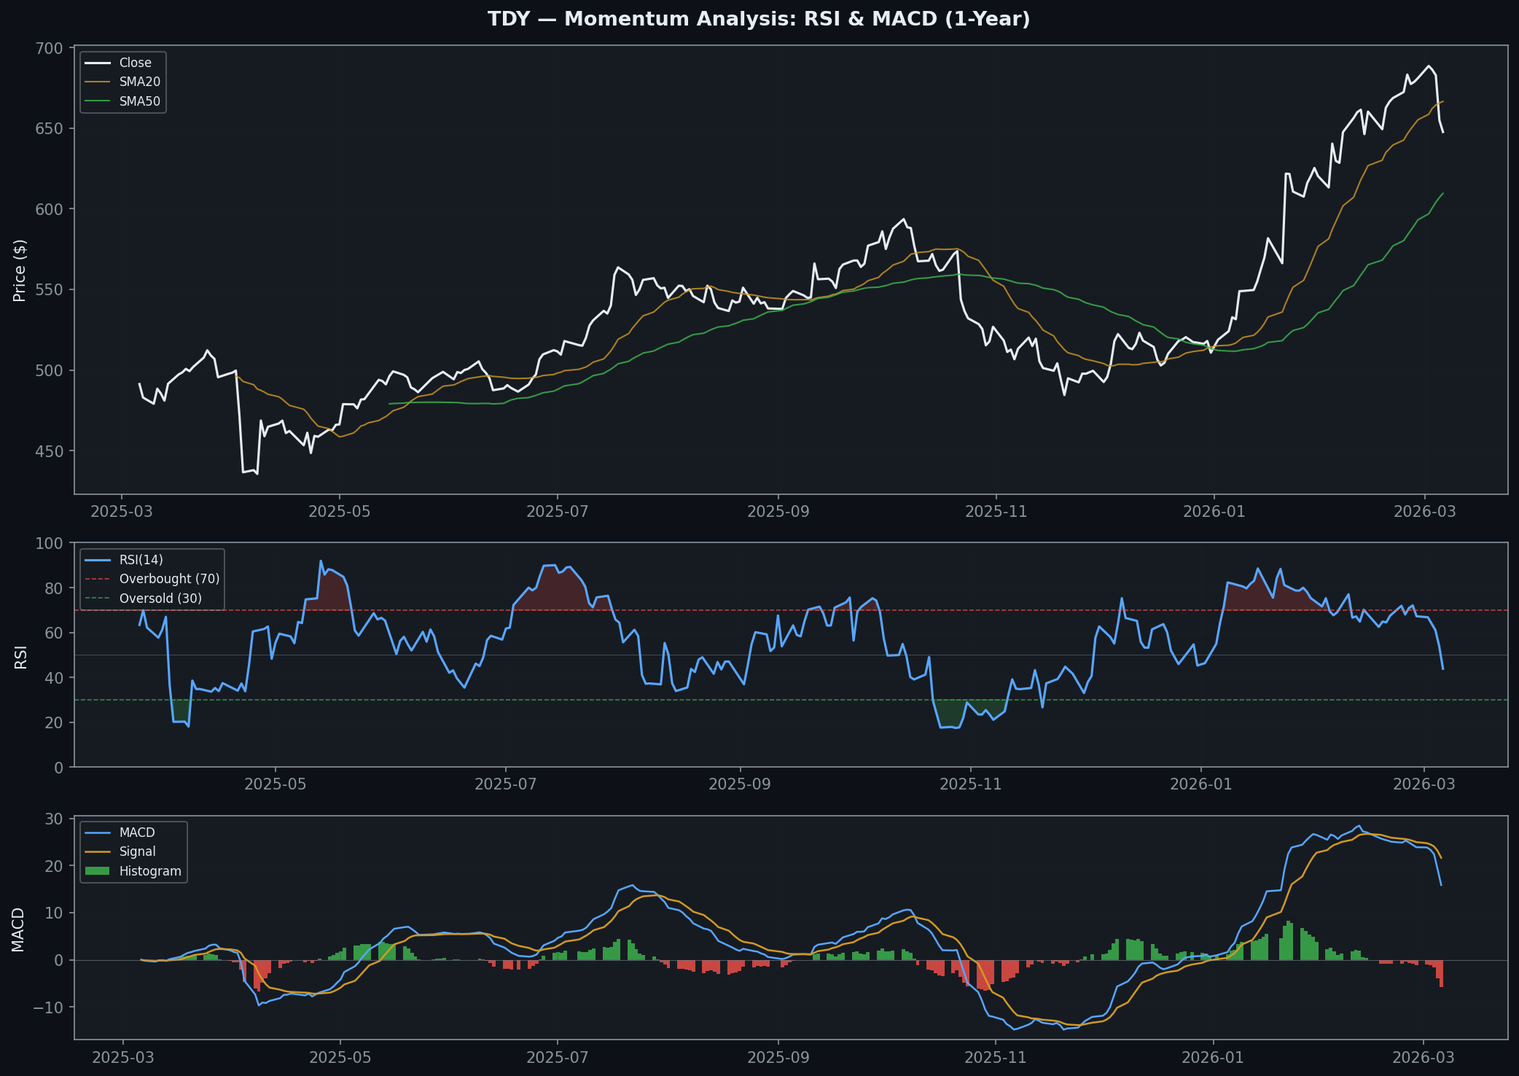Click the chart title text
This screenshot has width=1519, height=1076.
[x=759, y=19]
